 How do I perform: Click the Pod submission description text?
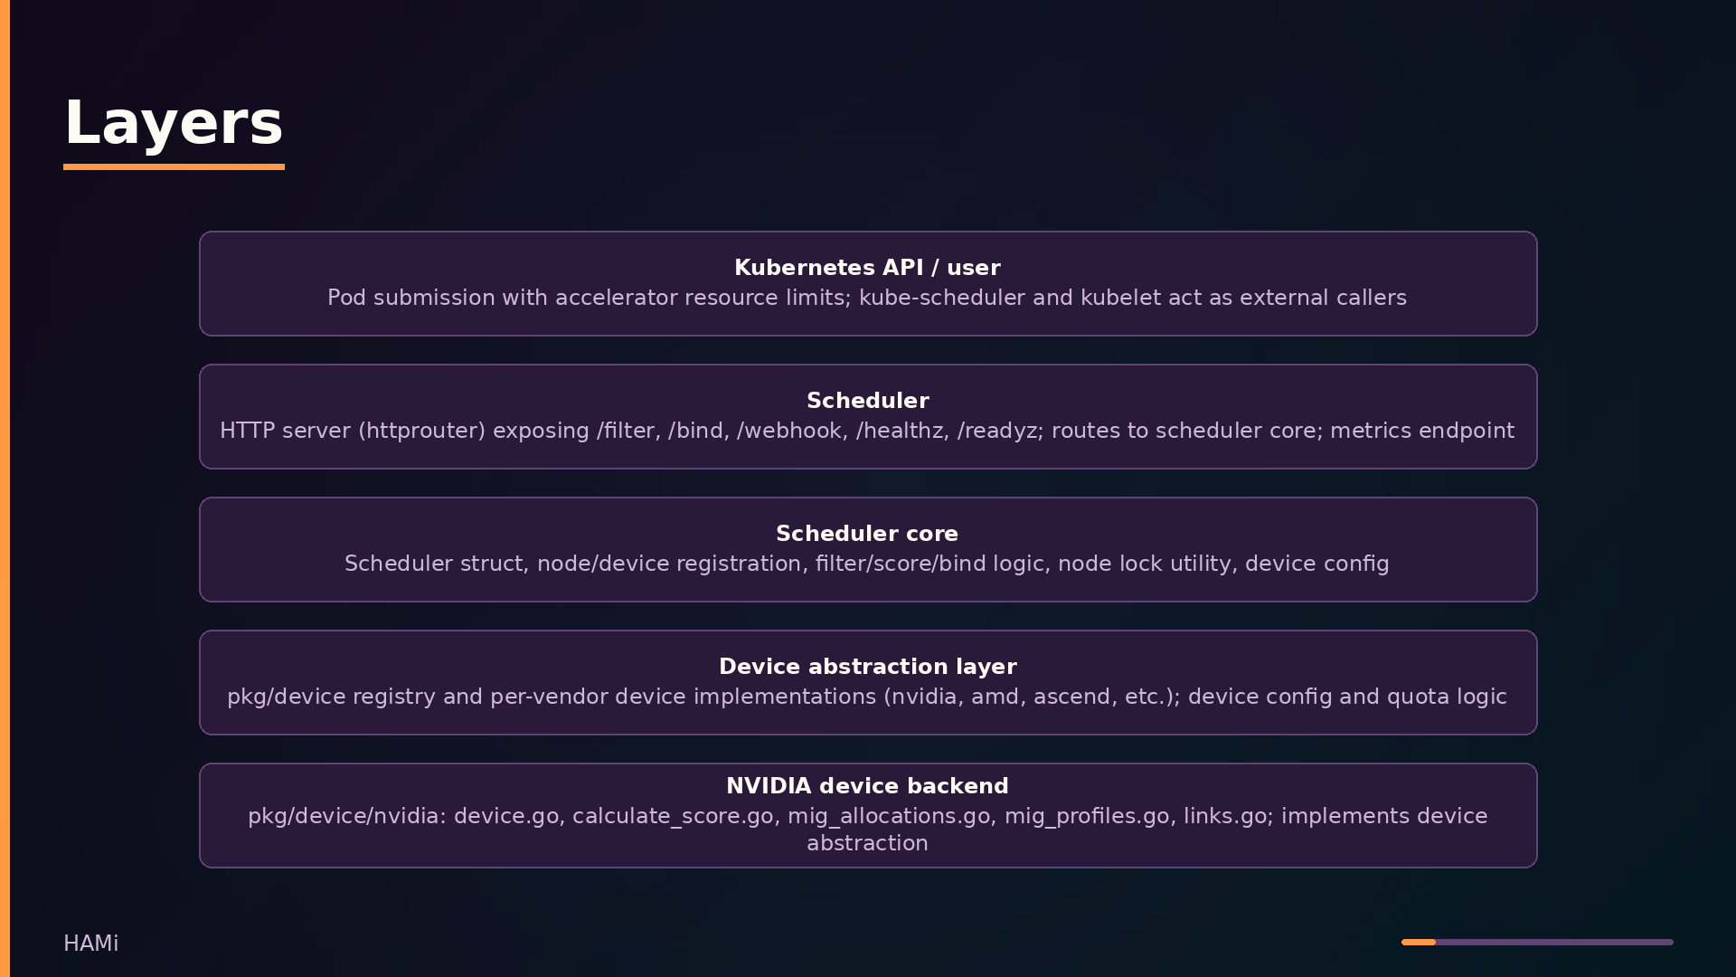click(867, 298)
